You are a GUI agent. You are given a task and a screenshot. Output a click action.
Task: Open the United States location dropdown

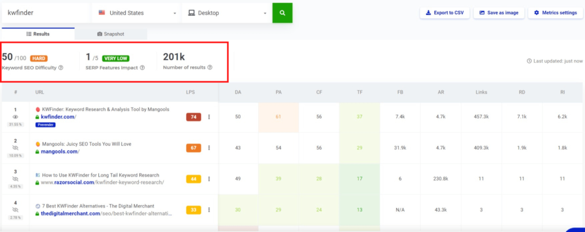[136, 13]
